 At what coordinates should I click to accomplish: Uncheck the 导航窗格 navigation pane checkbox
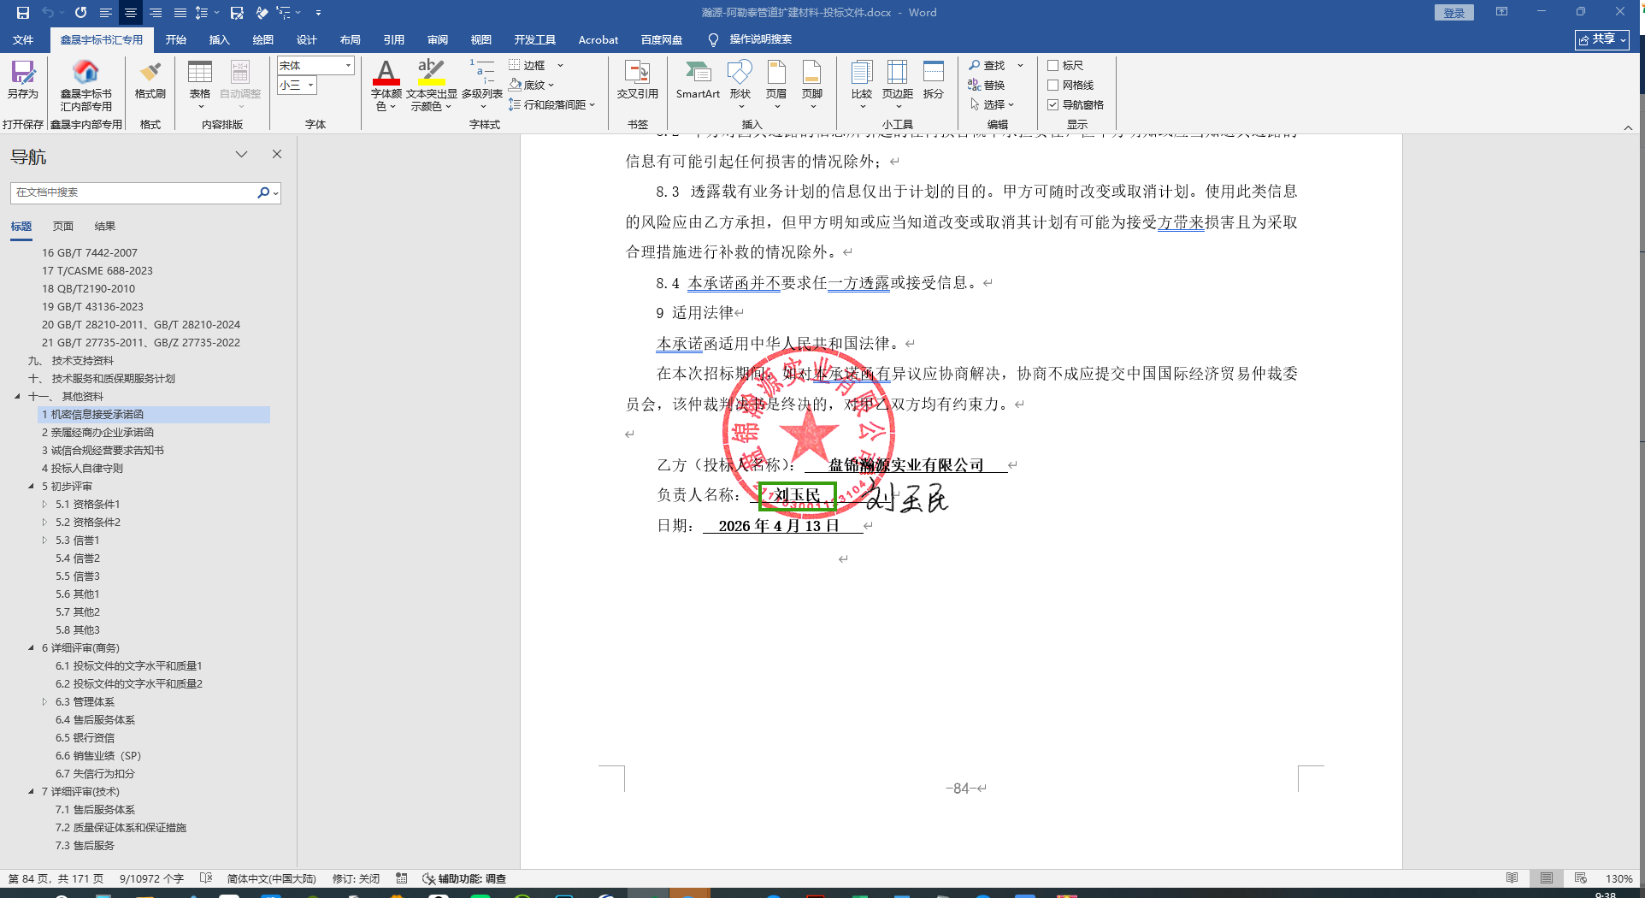tap(1053, 105)
